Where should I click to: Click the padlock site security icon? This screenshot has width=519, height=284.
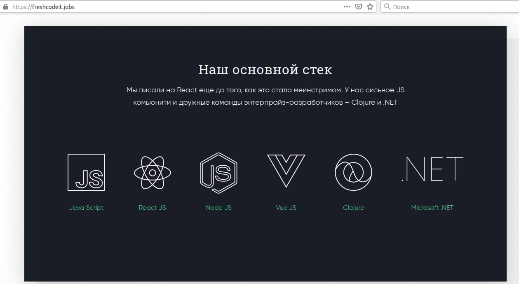6,7
